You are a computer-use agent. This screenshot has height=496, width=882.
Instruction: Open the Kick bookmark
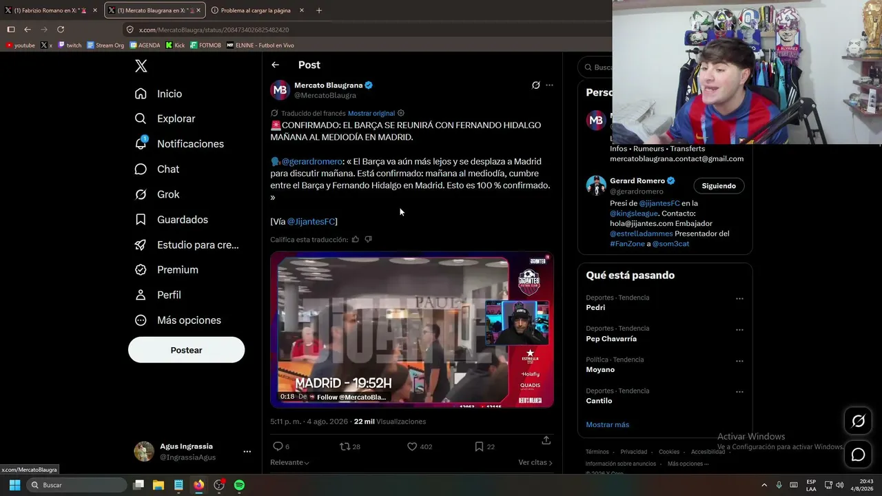(x=175, y=45)
